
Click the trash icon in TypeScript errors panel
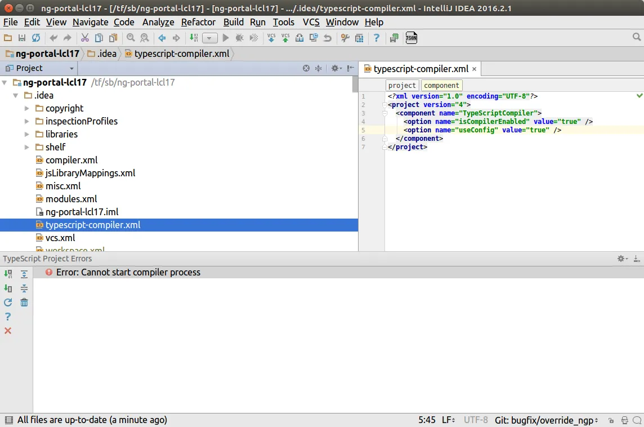24,303
